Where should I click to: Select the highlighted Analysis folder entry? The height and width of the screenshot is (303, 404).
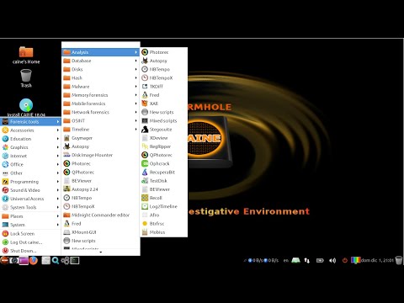pyautogui.click(x=101, y=52)
